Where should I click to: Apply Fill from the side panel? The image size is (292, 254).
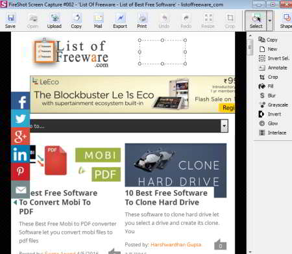tap(266, 86)
